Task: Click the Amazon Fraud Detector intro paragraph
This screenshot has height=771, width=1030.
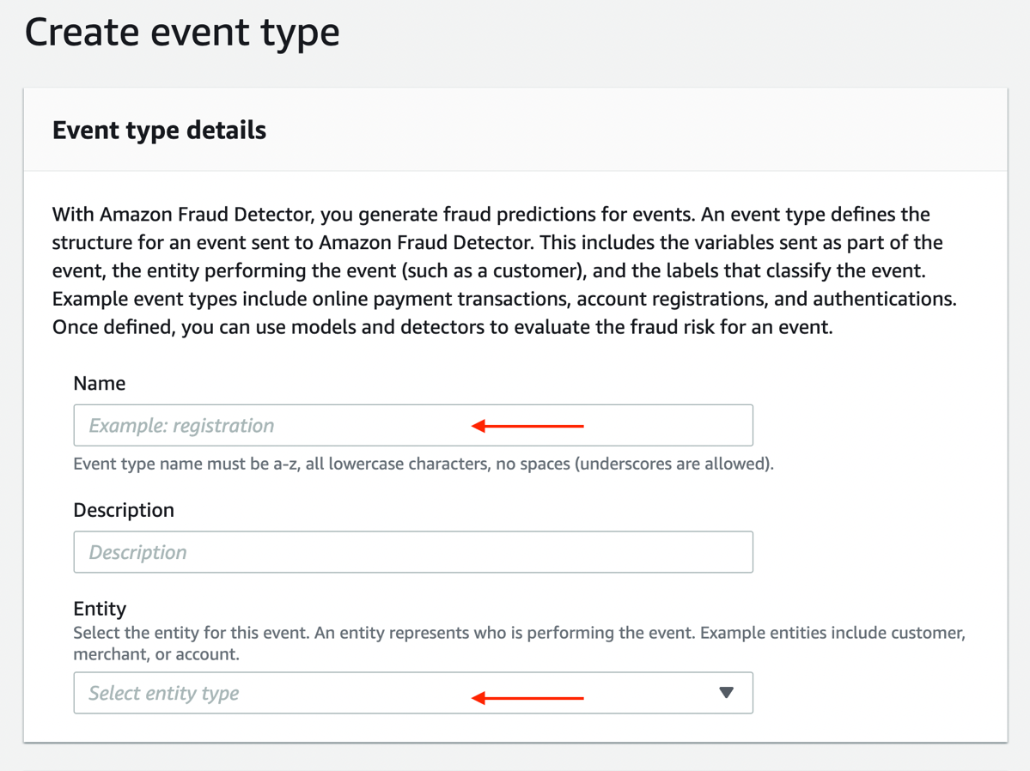Action: click(504, 270)
